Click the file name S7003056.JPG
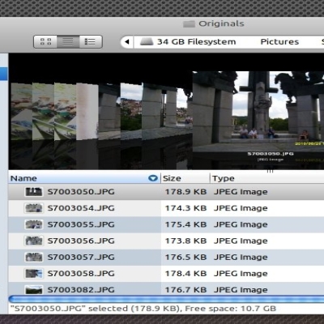 click(x=81, y=241)
